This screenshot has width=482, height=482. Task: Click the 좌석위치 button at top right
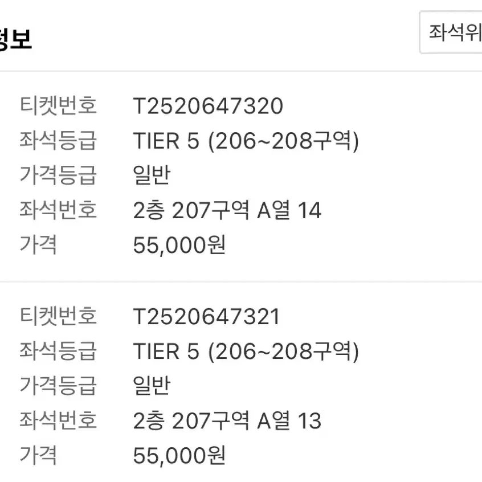click(451, 32)
